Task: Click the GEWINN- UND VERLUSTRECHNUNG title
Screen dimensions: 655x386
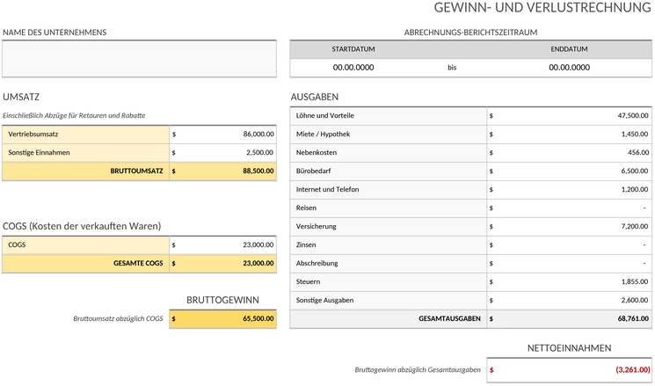Action: point(542,8)
